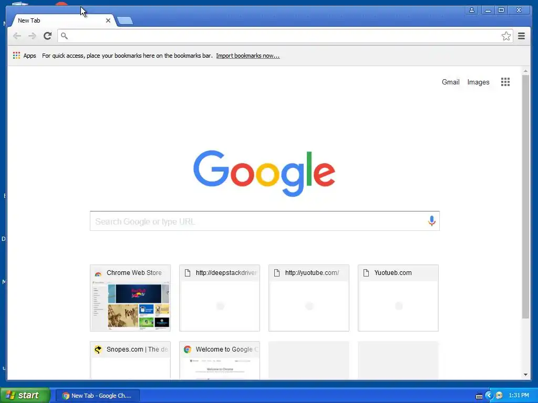
Task: Click the tray icon next to the clock
Action: (499, 396)
